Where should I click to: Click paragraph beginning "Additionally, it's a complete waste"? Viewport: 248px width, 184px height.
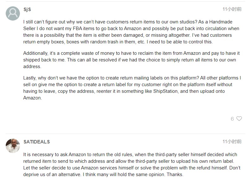[132, 60]
